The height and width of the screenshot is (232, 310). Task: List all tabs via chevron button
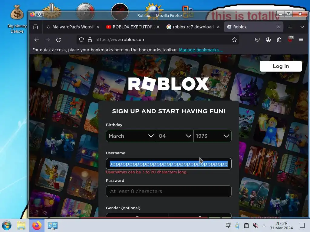(302, 27)
